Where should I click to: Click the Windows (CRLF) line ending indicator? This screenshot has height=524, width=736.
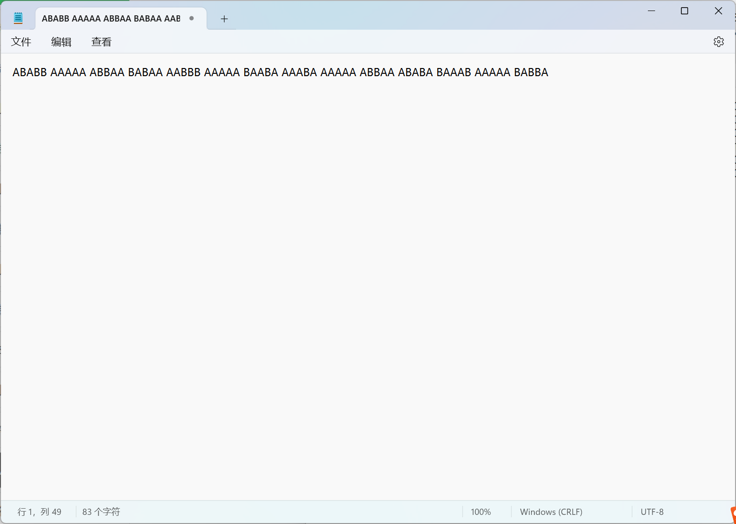551,512
